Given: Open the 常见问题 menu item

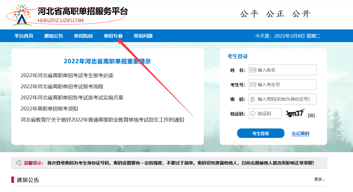Looking at the screenshot, I should point(143,36).
